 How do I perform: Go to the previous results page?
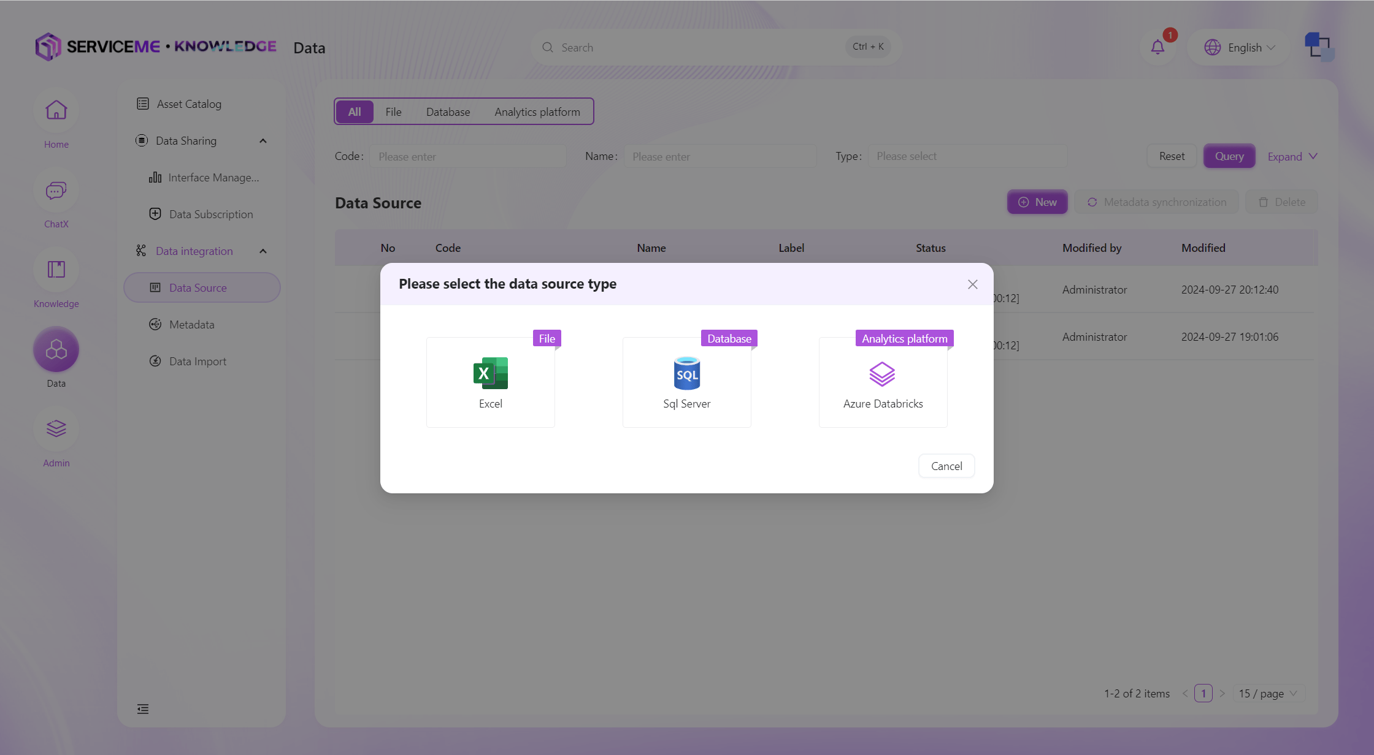coord(1185,694)
